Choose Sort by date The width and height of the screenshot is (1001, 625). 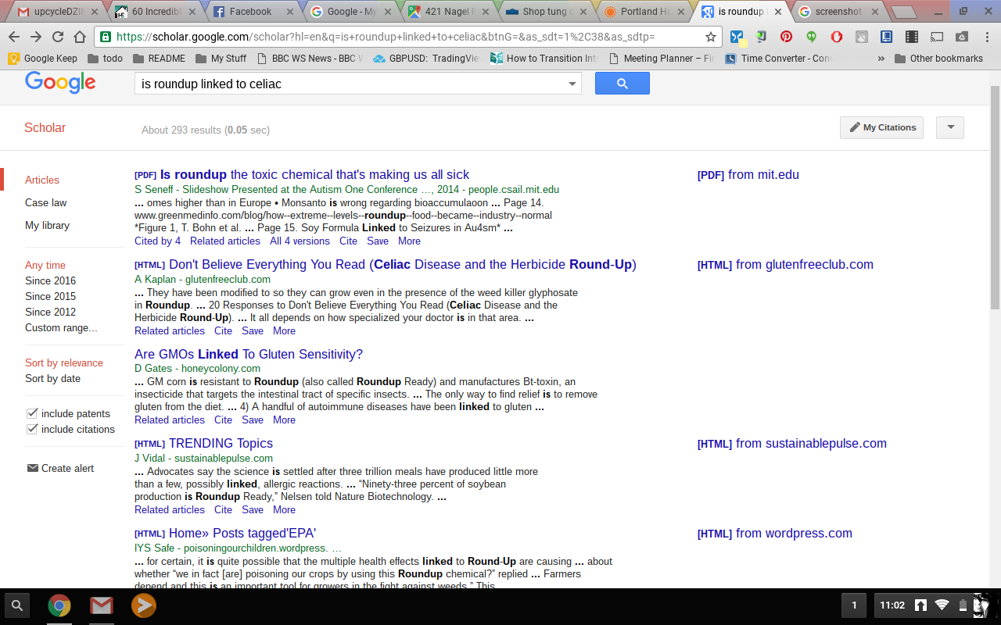52,378
